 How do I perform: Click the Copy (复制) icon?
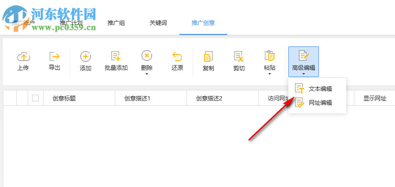(208, 56)
